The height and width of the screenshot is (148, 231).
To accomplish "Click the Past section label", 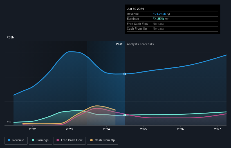I will pyautogui.click(x=119, y=44).
